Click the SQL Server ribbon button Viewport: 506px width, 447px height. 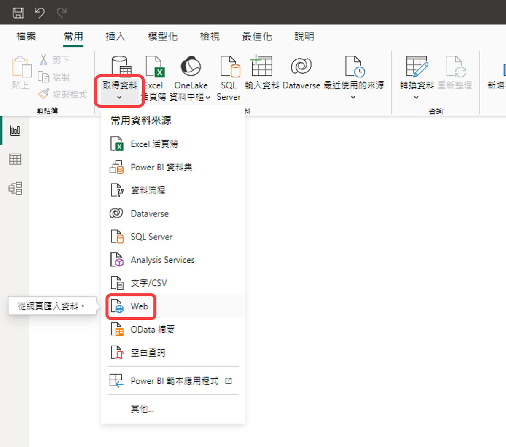point(229,78)
